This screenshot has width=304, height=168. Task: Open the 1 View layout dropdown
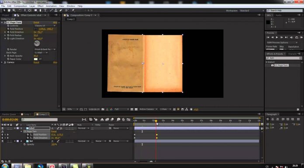(x=165, y=109)
